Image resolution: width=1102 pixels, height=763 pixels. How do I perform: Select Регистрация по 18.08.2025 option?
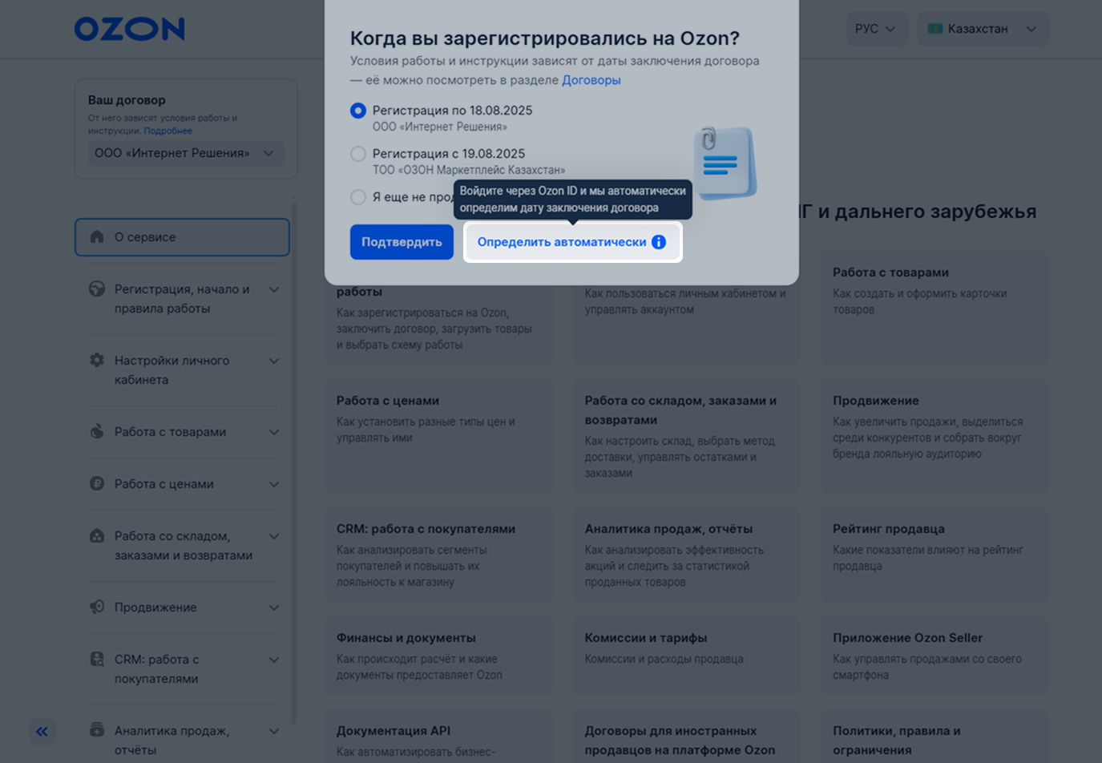(x=358, y=111)
